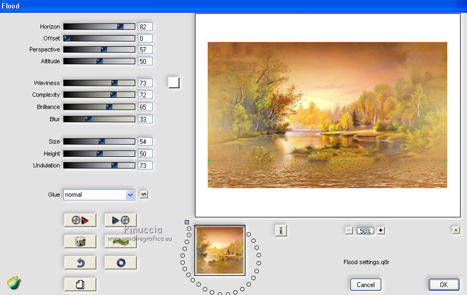
Task: Click the Brilliance slider
Action: [x=99, y=107]
